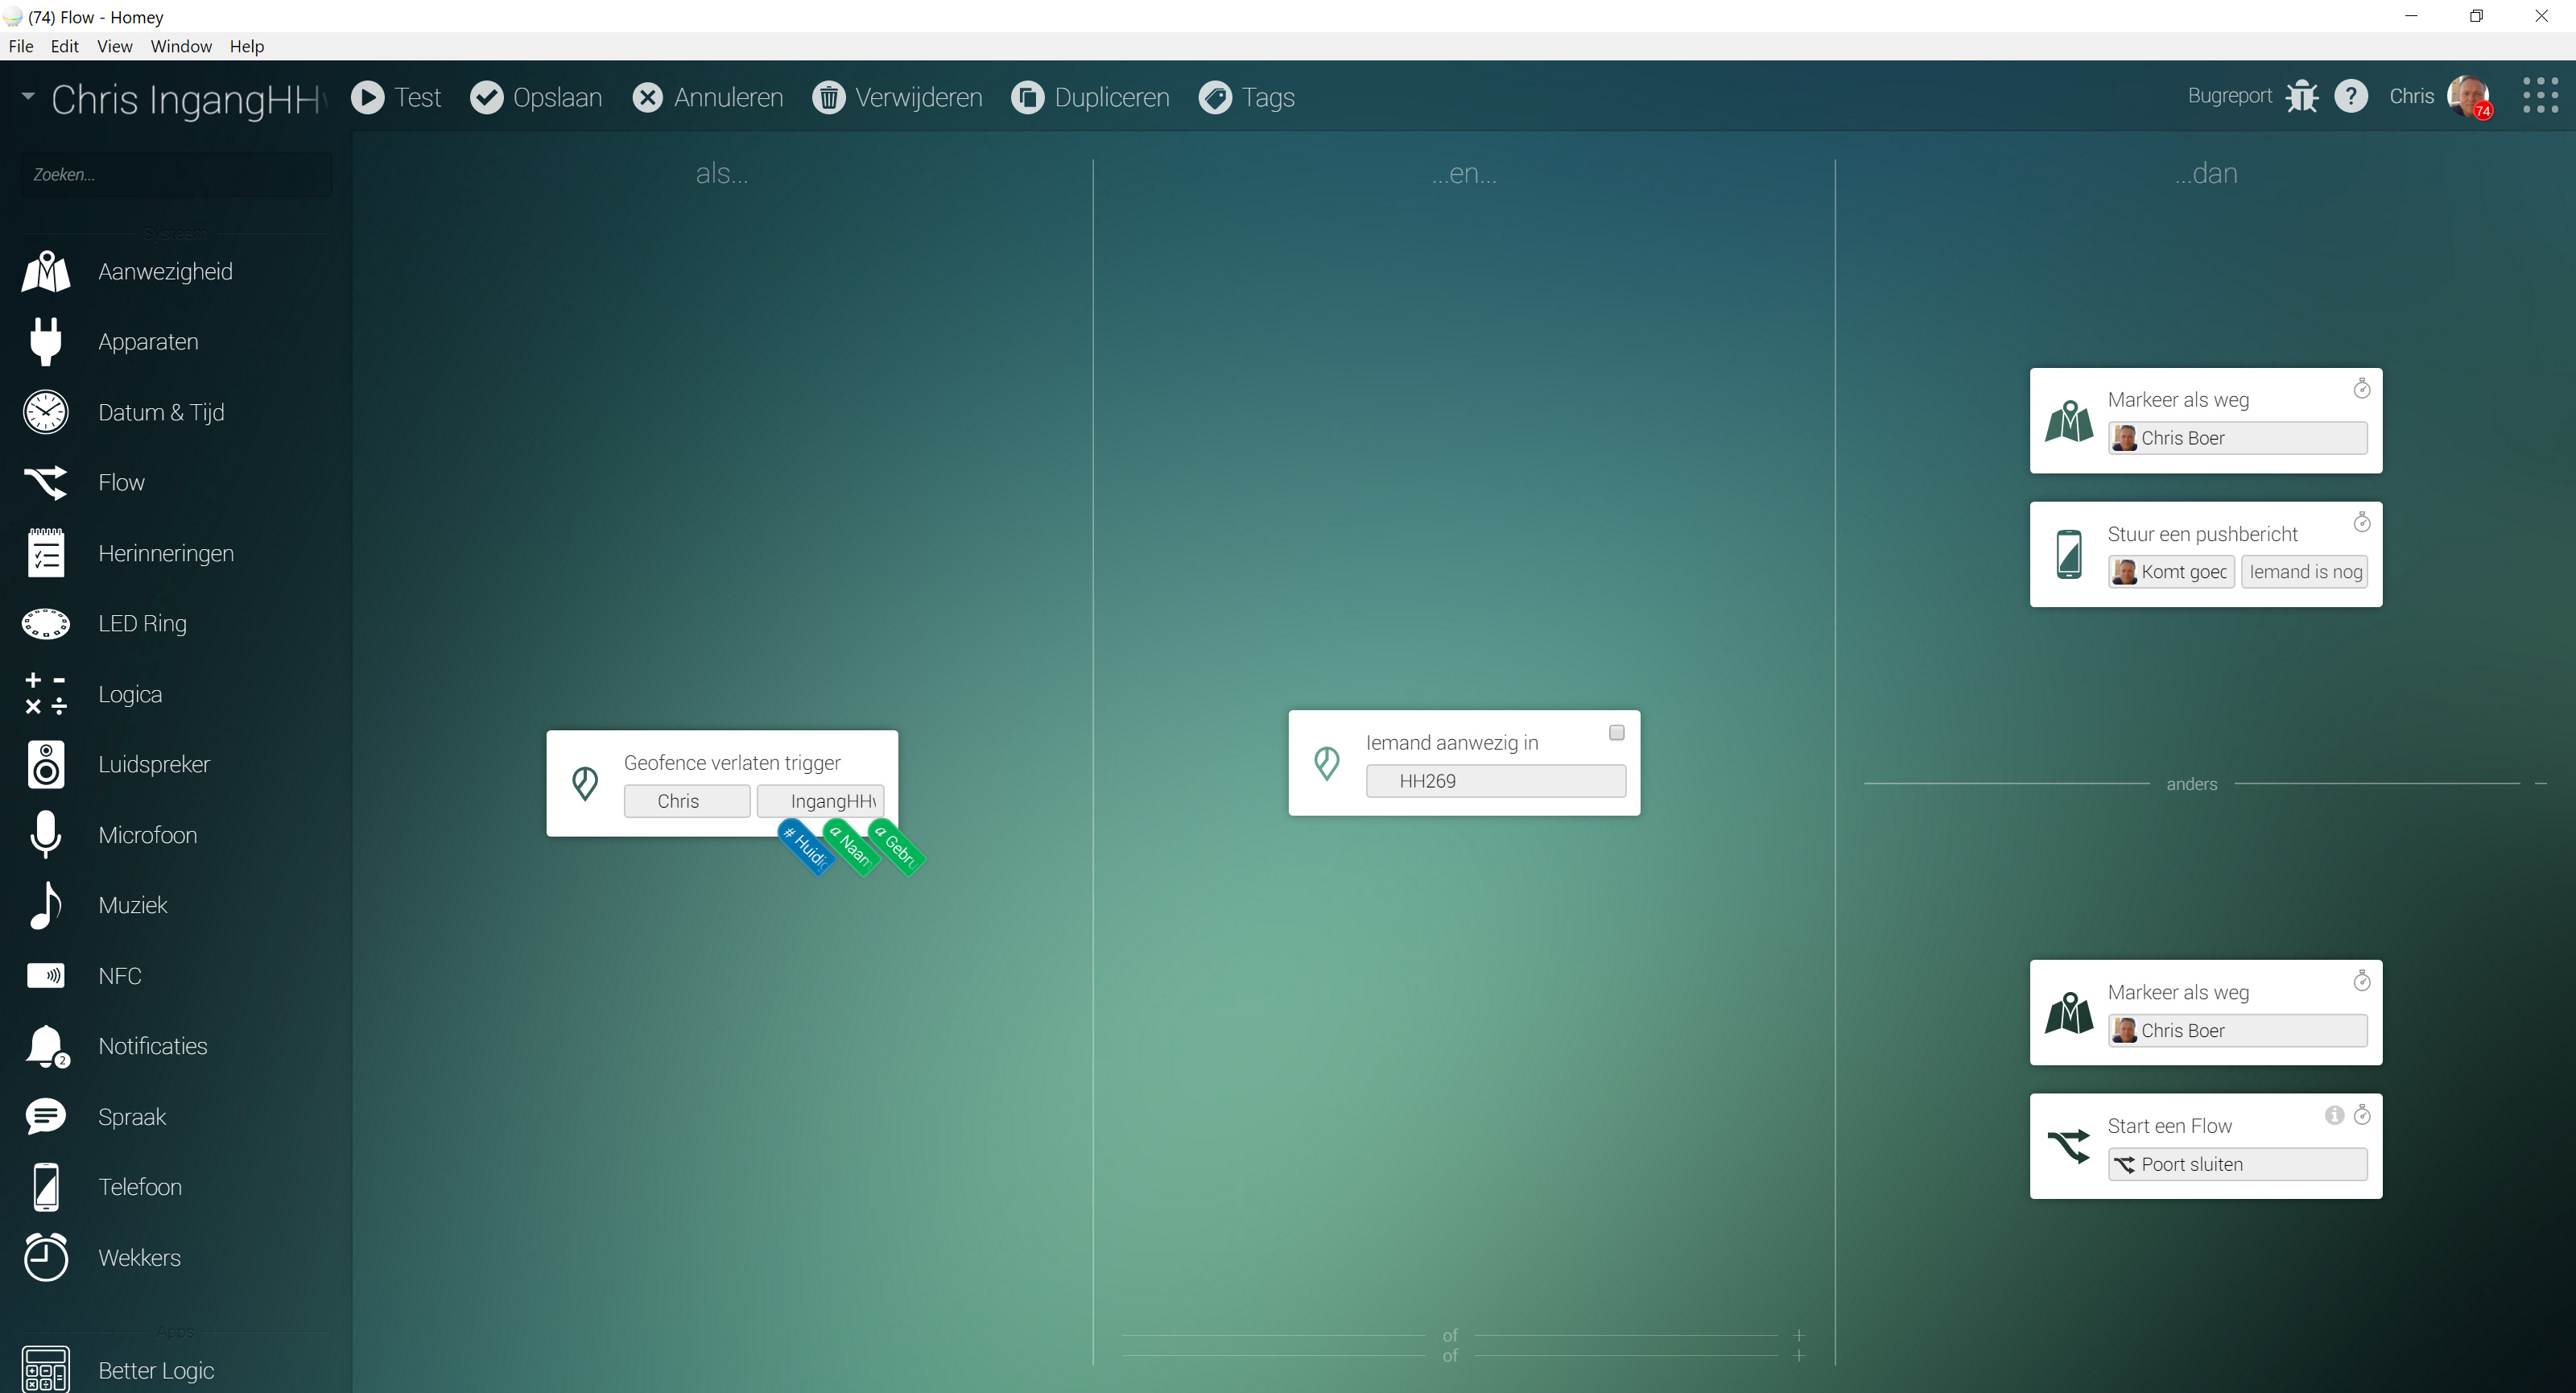Image resolution: width=2576 pixels, height=1393 pixels.
Task: Expand the flow title dropdown arrow
Action: pos(28,96)
